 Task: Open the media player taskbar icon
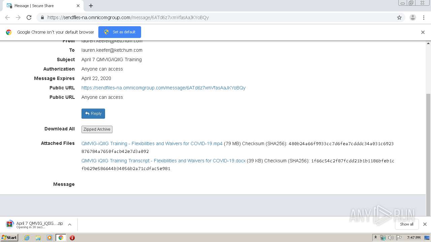pos(49,238)
